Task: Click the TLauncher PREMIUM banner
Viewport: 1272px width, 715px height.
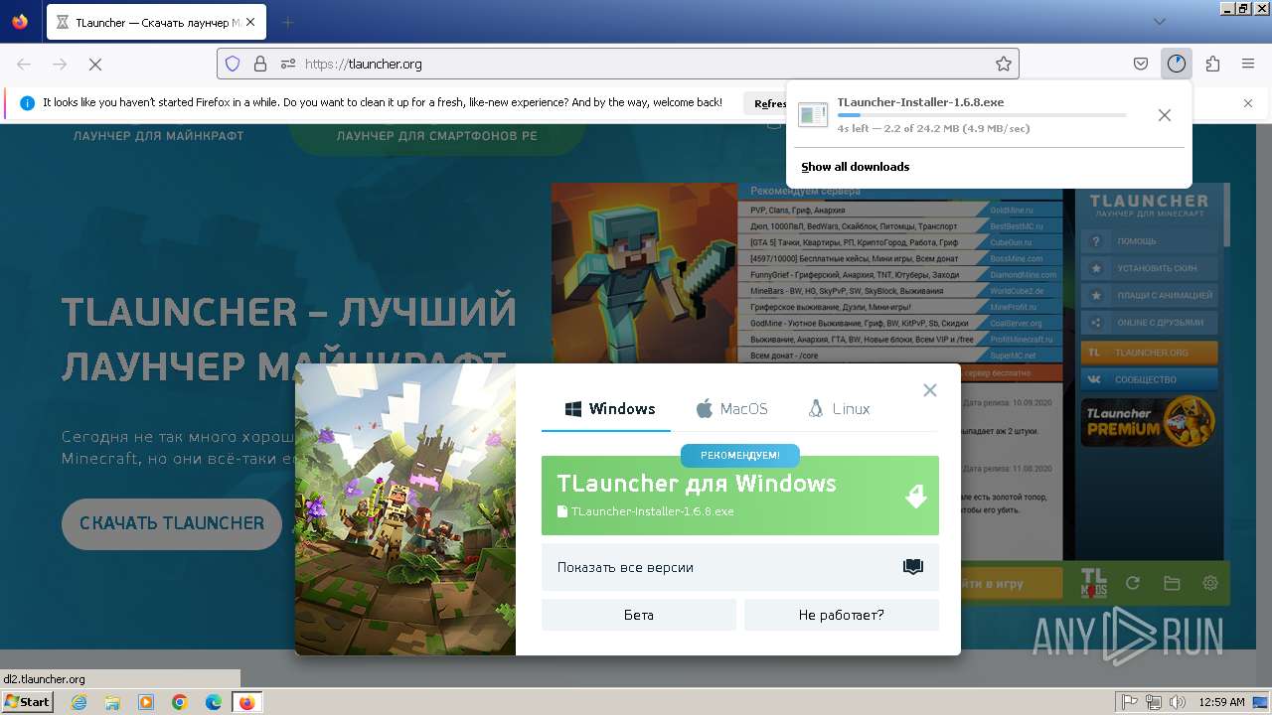Action: (1149, 421)
